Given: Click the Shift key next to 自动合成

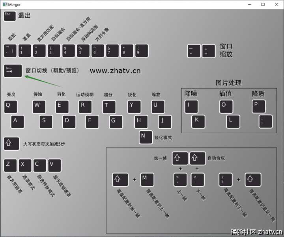Looking at the screenshot, I should [x=198, y=158].
